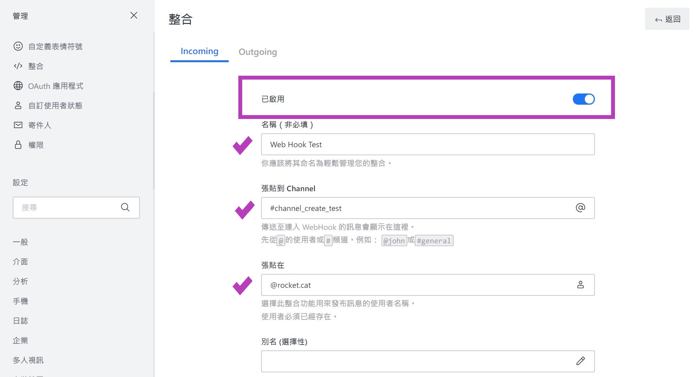
Task: Click the 名稱 field with Web Hook Test
Action: tap(428, 144)
